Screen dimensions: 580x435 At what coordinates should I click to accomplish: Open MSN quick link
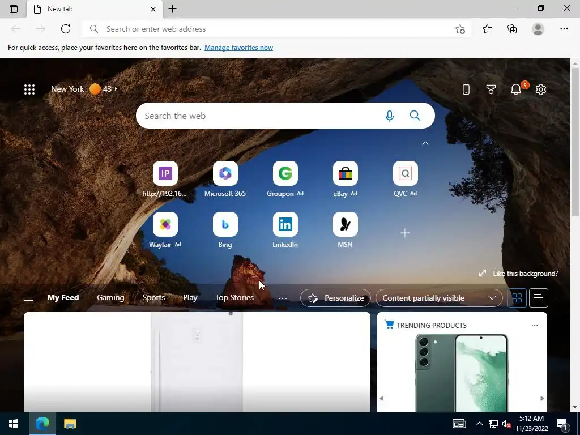(x=345, y=230)
